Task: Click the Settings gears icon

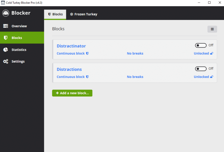Action: click(x=6, y=61)
